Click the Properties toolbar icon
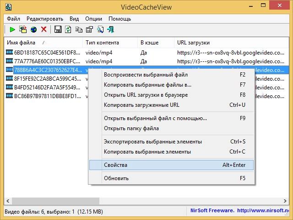 coord(89,29)
